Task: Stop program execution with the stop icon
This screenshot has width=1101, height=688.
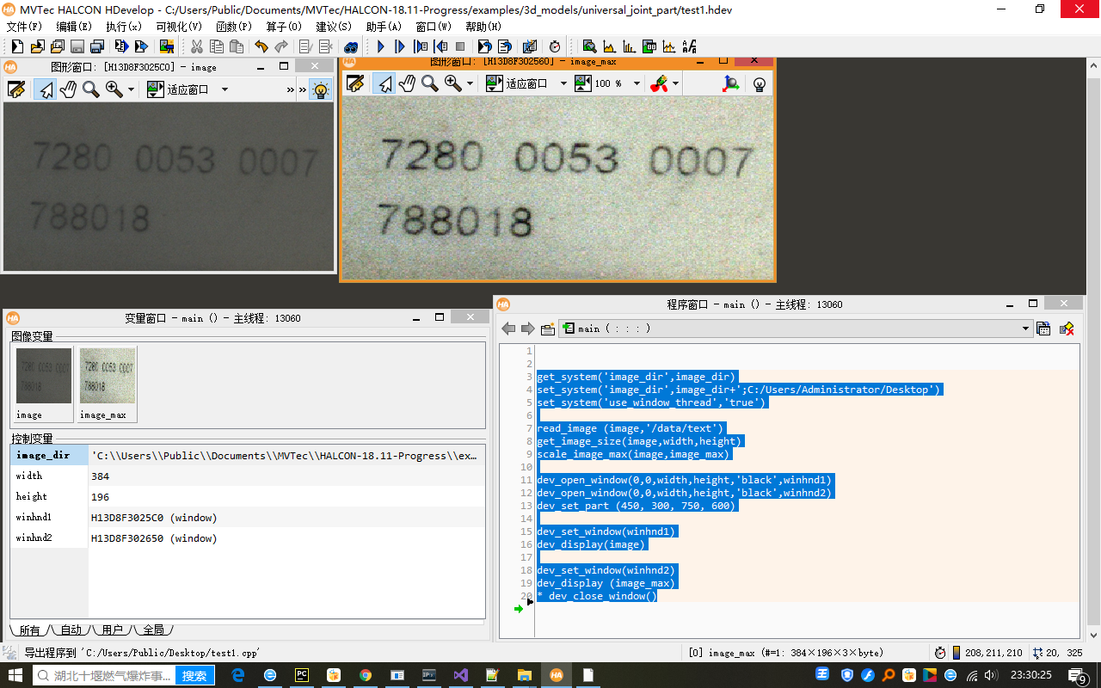Action: [x=459, y=46]
